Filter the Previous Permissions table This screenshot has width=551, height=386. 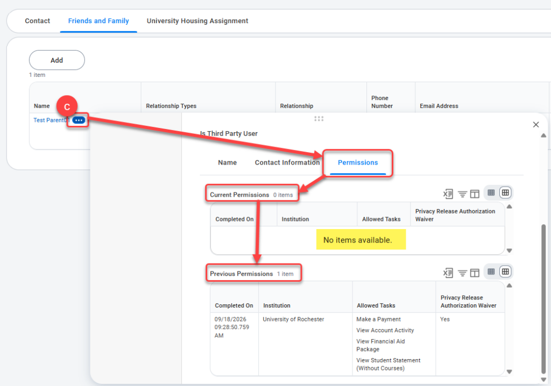[462, 273]
